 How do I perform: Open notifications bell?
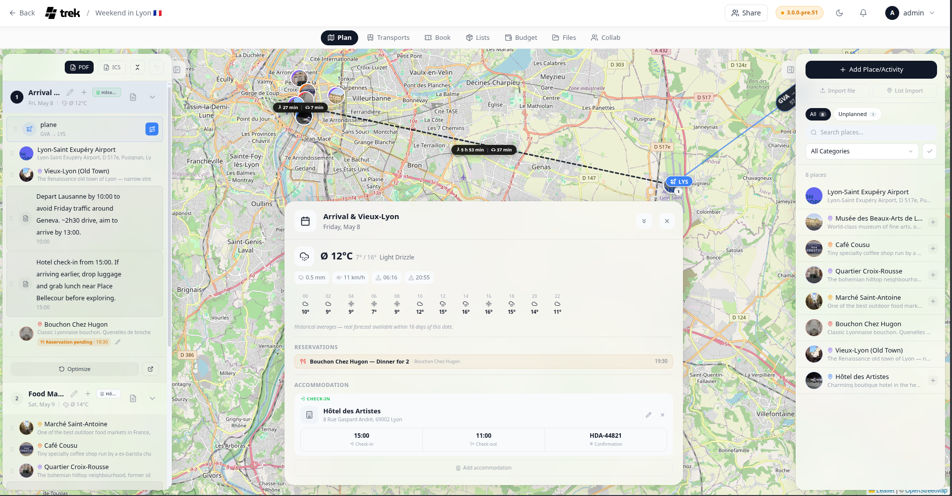pyautogui.click(x=863, y=13)
